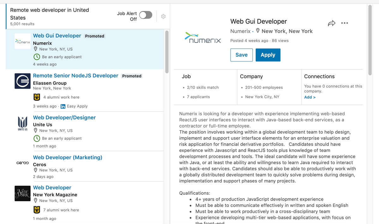
Task: Open the Web Developer (Marketing) job at Ceros
Action: pyautogui.click(x=68, y=157)
